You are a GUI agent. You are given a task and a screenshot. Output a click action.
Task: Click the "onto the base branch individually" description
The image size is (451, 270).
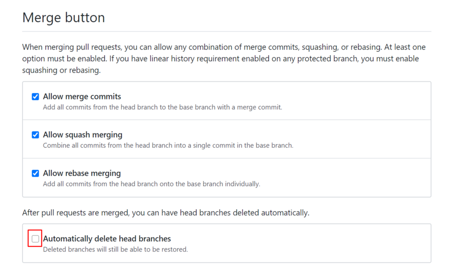(151, 184)
